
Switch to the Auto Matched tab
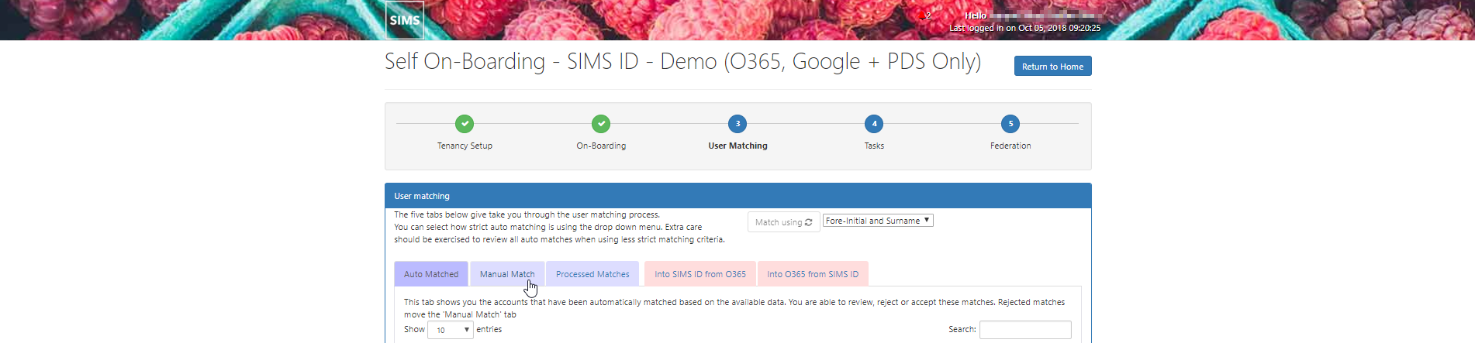431,274
